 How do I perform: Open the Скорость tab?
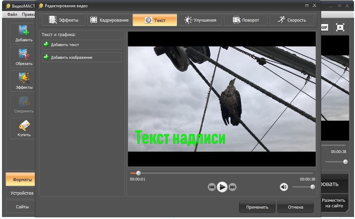tap(292, 20)
